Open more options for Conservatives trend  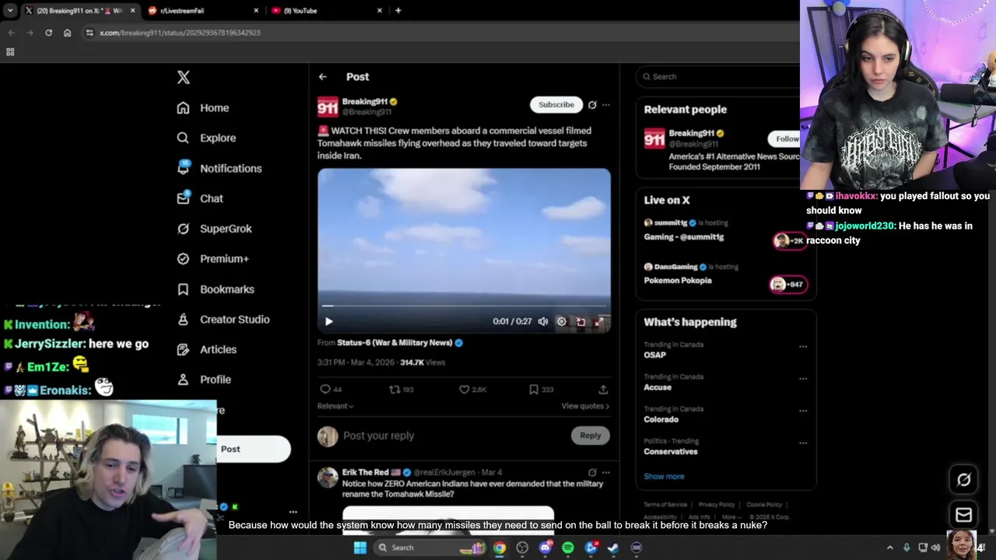coord(803,443)
